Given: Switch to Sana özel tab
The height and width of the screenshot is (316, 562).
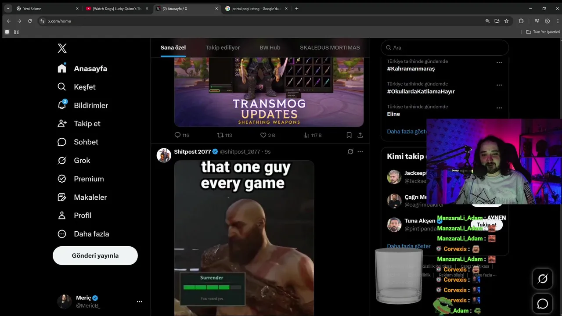Looking at the screenshot, I should coord(173,47).
